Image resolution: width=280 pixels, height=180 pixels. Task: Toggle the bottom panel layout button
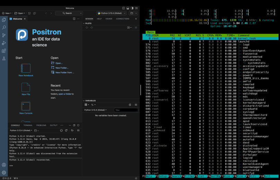128,8
